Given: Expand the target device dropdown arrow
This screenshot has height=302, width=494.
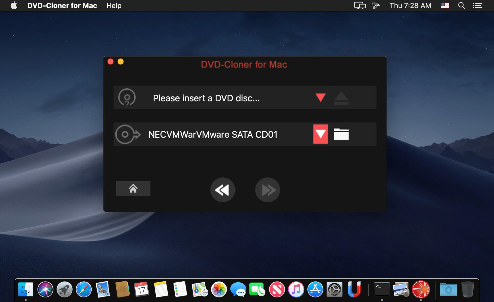Looking at the screenshot, I should click(x=320, y=134).
